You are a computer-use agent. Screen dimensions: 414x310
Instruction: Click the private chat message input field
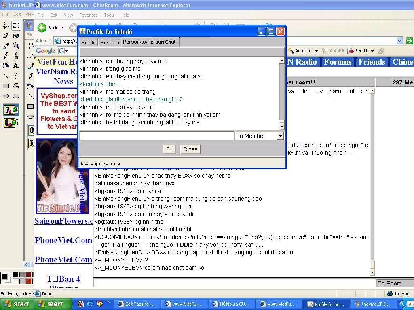tap(157, 136)
